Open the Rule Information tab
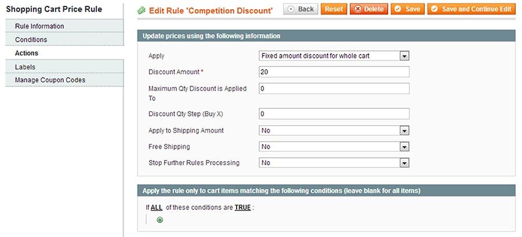Screen dimensions: 522x237 39,26
